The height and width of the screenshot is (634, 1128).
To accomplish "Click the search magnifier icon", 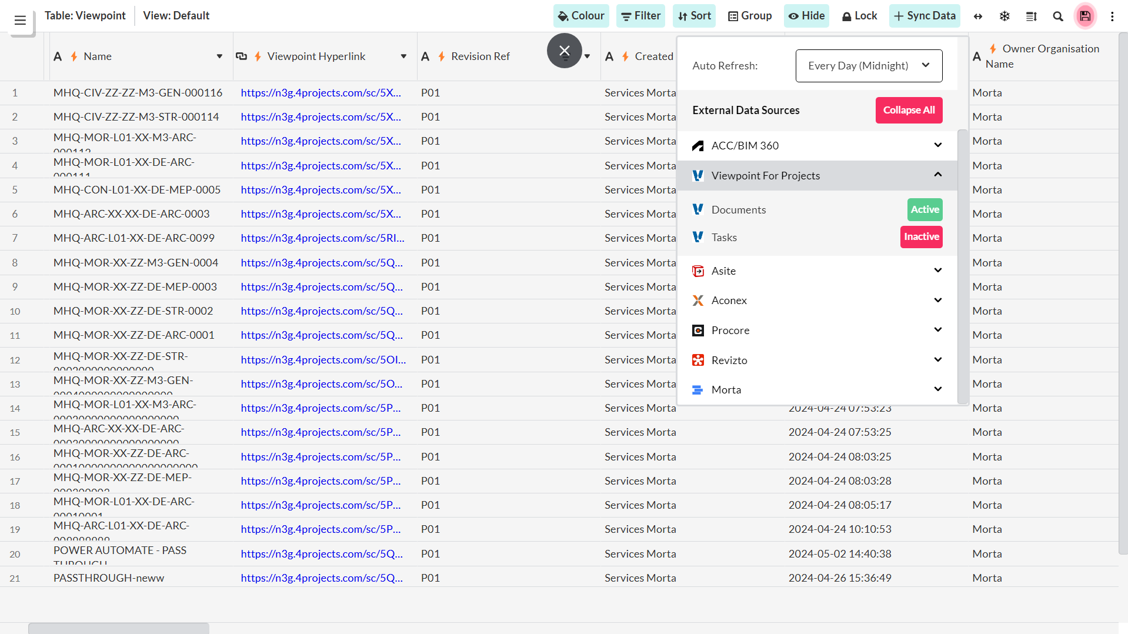I will [1058, 16].
